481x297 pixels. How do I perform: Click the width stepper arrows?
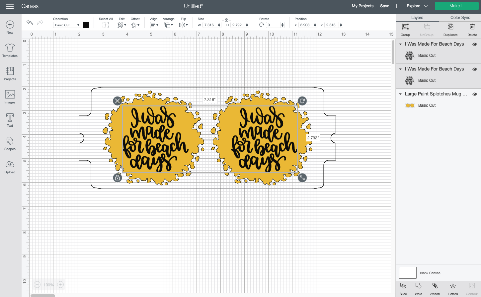(x=219, y=25)
